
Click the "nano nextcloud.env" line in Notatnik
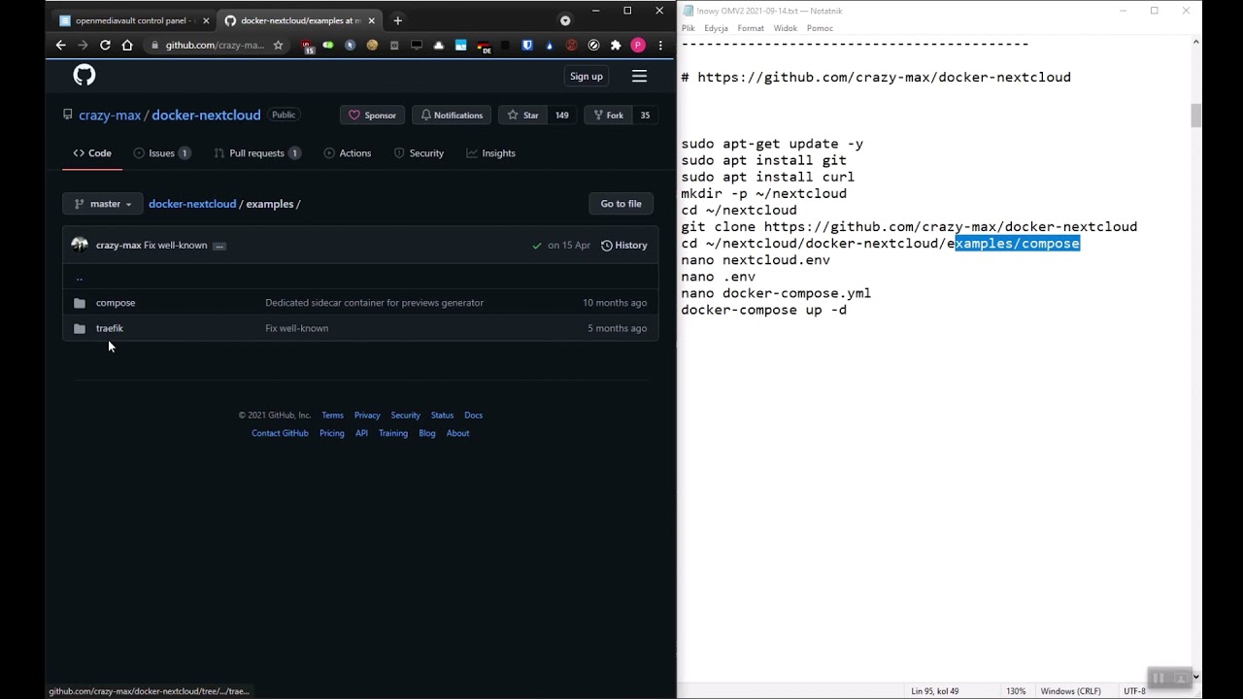[x=756, y=260]
